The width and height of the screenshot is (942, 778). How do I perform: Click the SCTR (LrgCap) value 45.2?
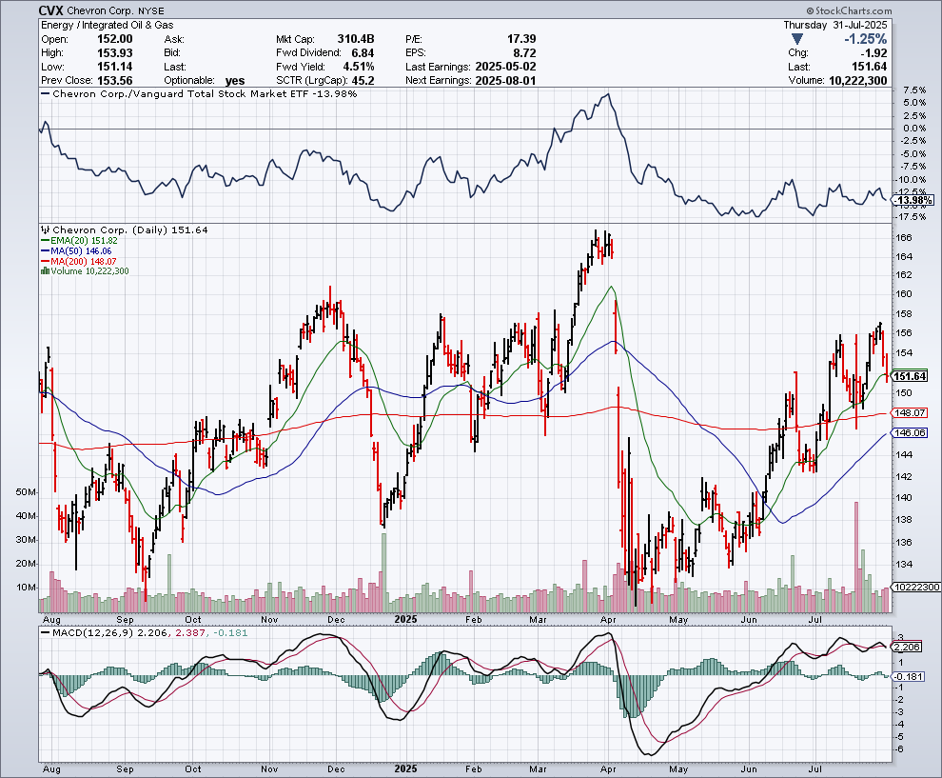pos(363,81)
